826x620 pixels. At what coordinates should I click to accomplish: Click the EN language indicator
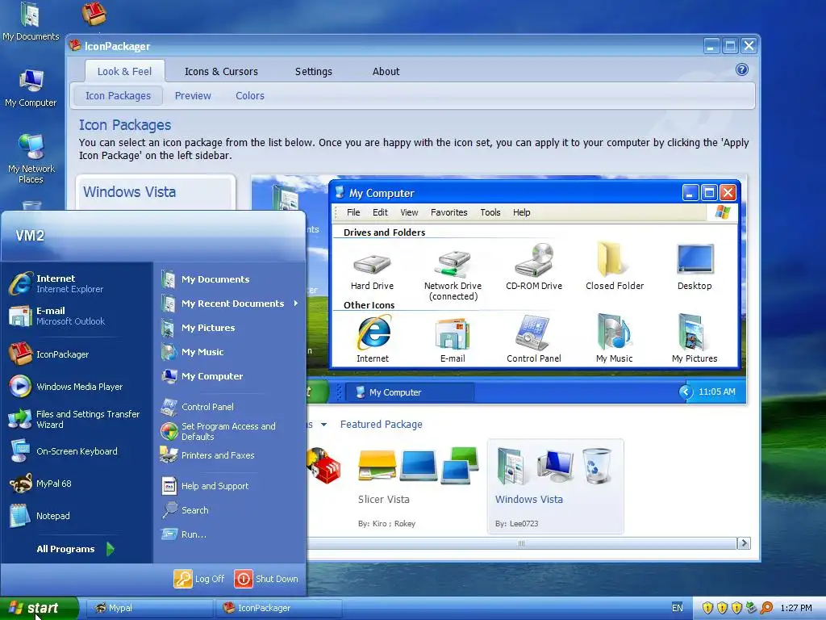point(677,608)
